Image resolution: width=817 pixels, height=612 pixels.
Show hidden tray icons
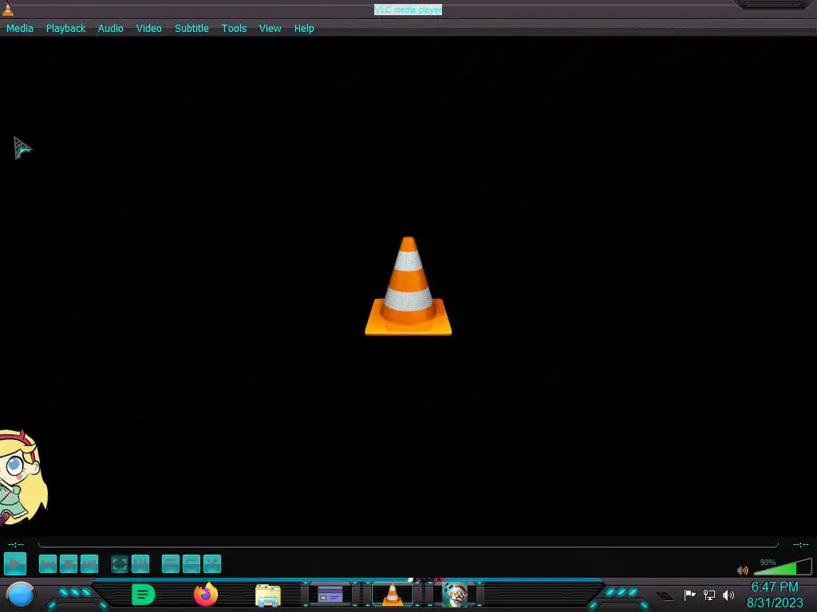point(665,595)
